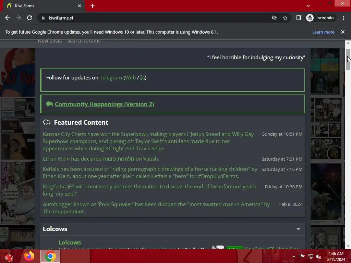Screen dimensions: 351x263
Task: Open the Kansas City Chiefs Superbowl story
Action: (148, 141)
